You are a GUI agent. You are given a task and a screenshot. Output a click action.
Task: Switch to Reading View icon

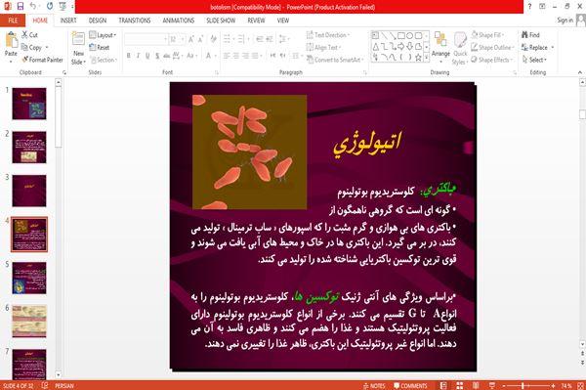pos(476,386)
